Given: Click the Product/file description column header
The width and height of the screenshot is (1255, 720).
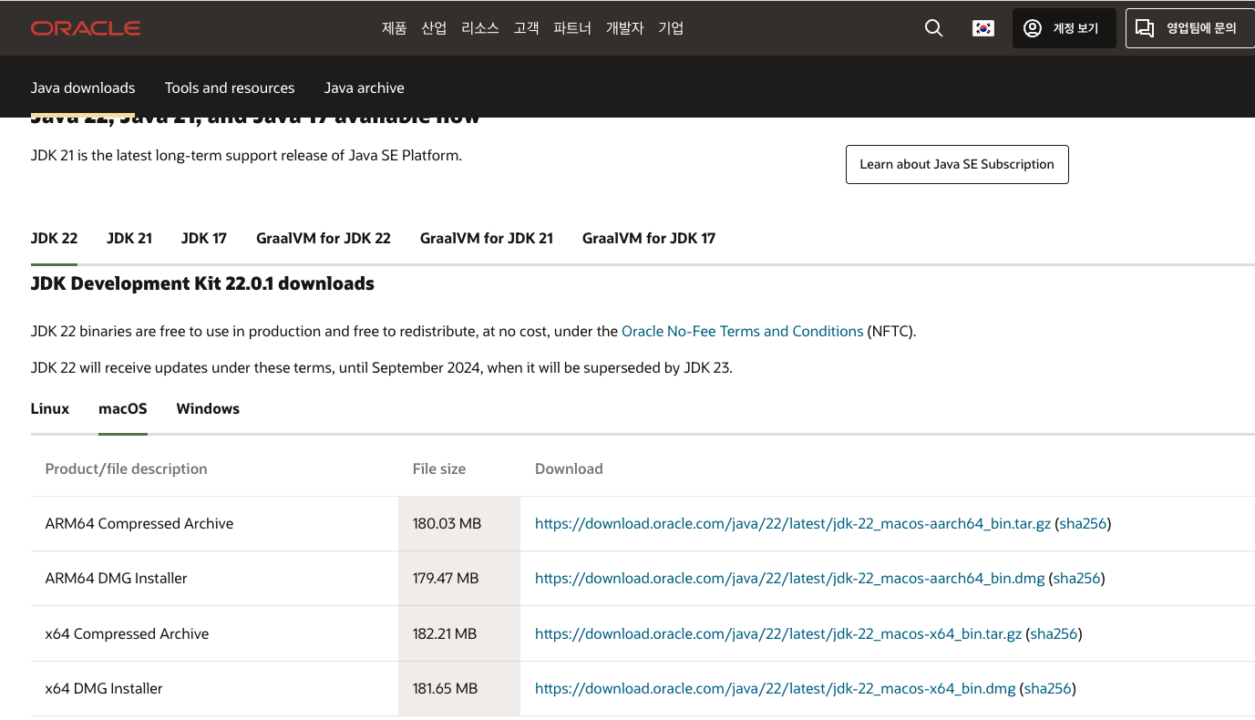Looking at the screenshot, I should 127,468.
